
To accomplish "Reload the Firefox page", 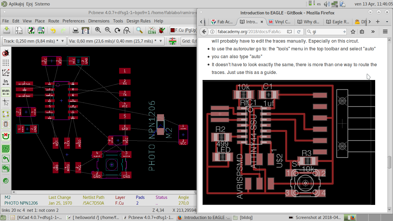I will pyautogui.click(x=299, y=32).
